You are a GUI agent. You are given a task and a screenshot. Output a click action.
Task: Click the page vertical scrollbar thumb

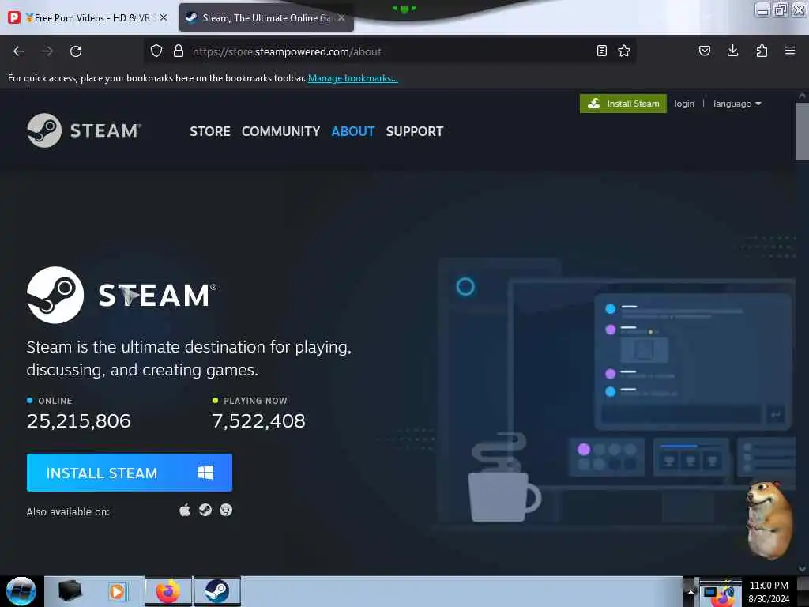tap(802, 131)
